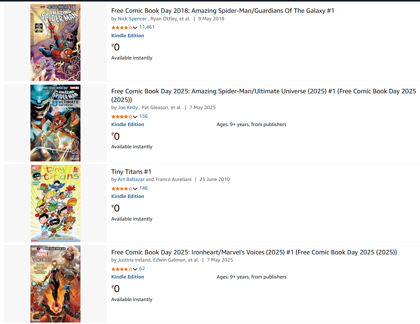Open the Tiny Titans #1 cover image
This screenshot has height=324, width=420.
pyautogui.click(x=56, y=203)
